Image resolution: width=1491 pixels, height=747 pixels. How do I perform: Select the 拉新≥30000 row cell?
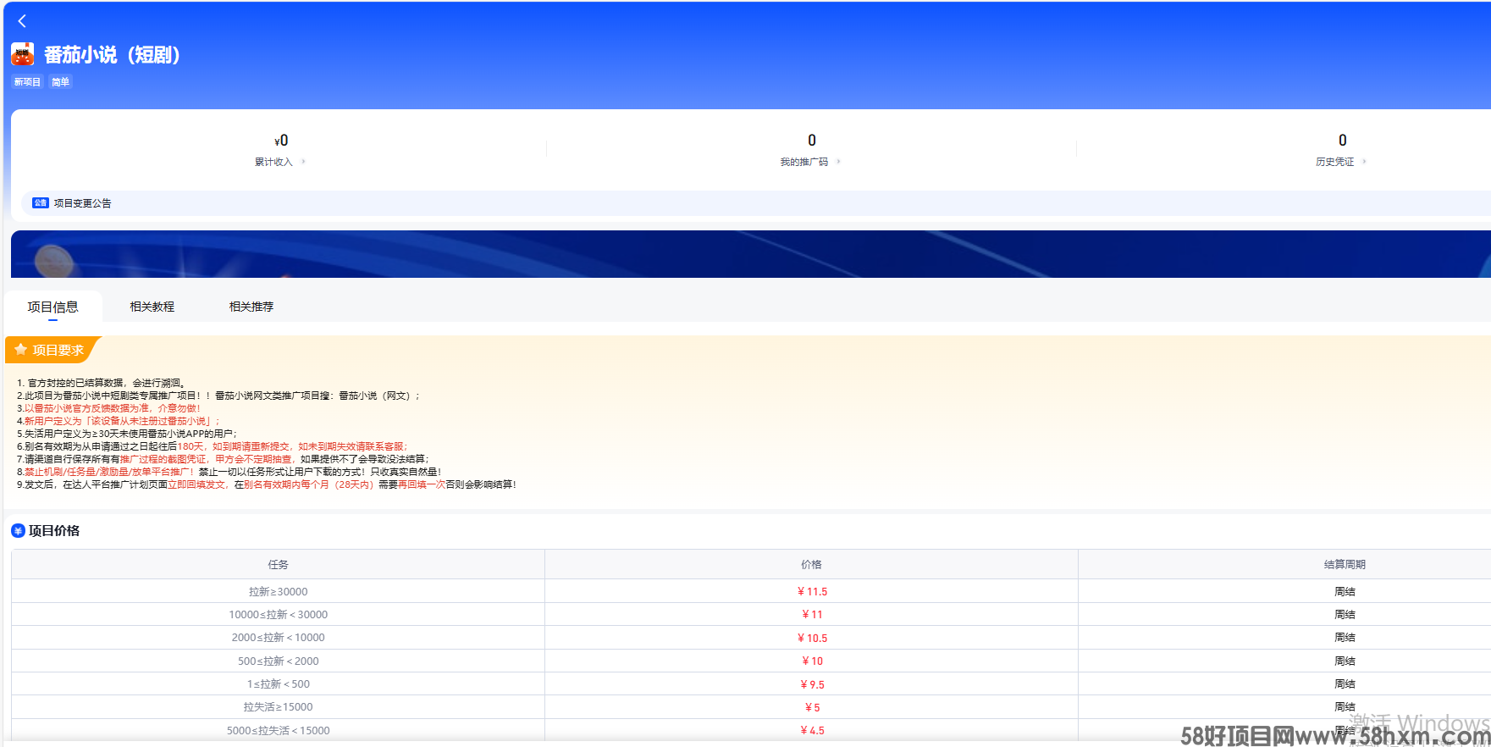pos(278,591)
